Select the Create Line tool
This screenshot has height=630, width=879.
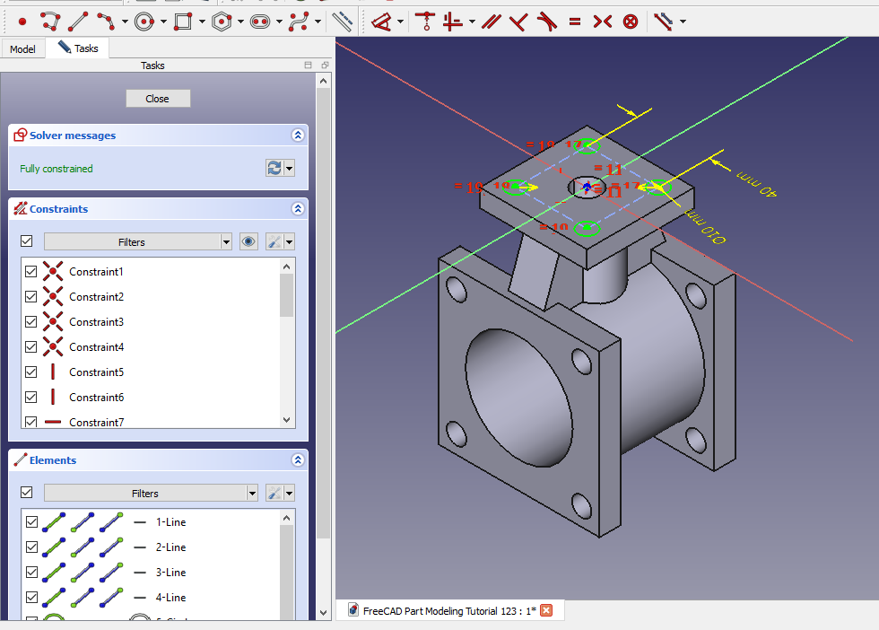[79, 21]
